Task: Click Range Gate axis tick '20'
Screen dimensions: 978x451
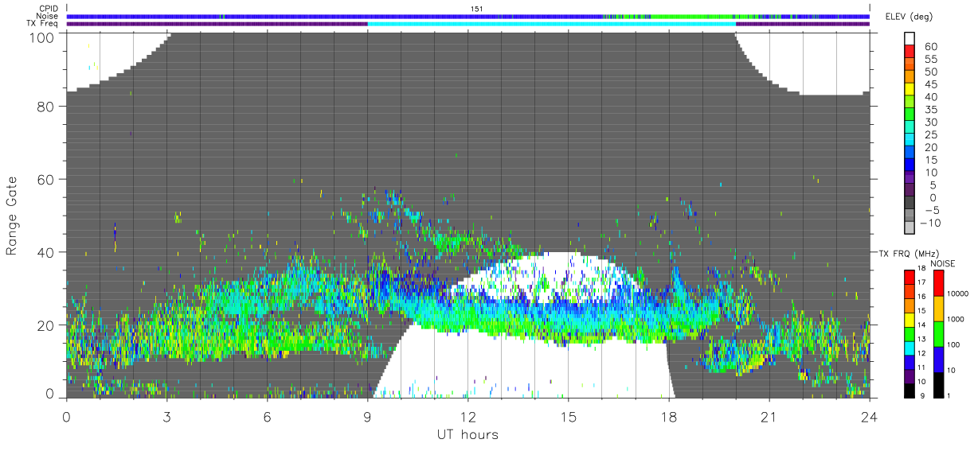Action: click(x=45, y=325)
